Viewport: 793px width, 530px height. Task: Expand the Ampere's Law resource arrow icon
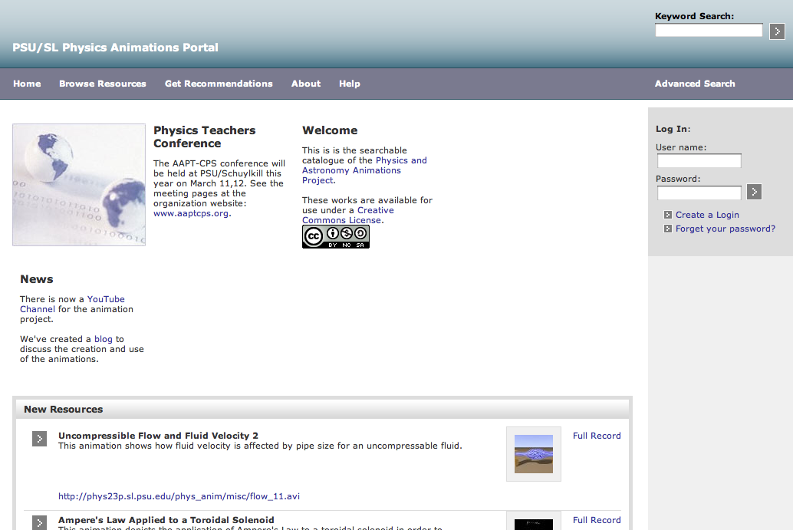point(39,522)
